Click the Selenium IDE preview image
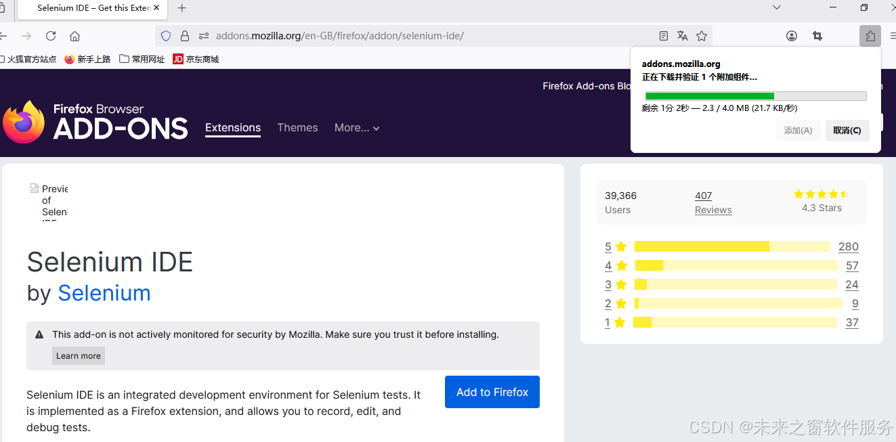Image resolution: width=896 pixels, height=442 pixels. [49, 201]
